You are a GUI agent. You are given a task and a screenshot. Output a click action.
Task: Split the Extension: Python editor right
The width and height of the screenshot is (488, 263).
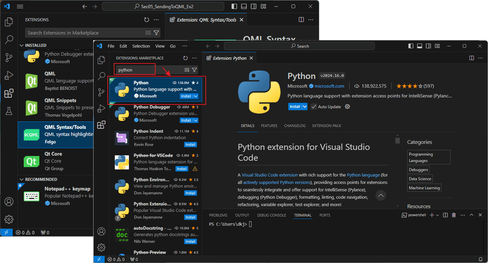[x=472, y=58]
